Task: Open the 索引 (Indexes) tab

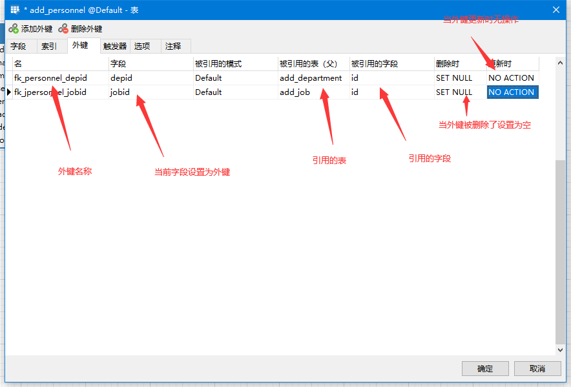Action: tap(49, 47)
